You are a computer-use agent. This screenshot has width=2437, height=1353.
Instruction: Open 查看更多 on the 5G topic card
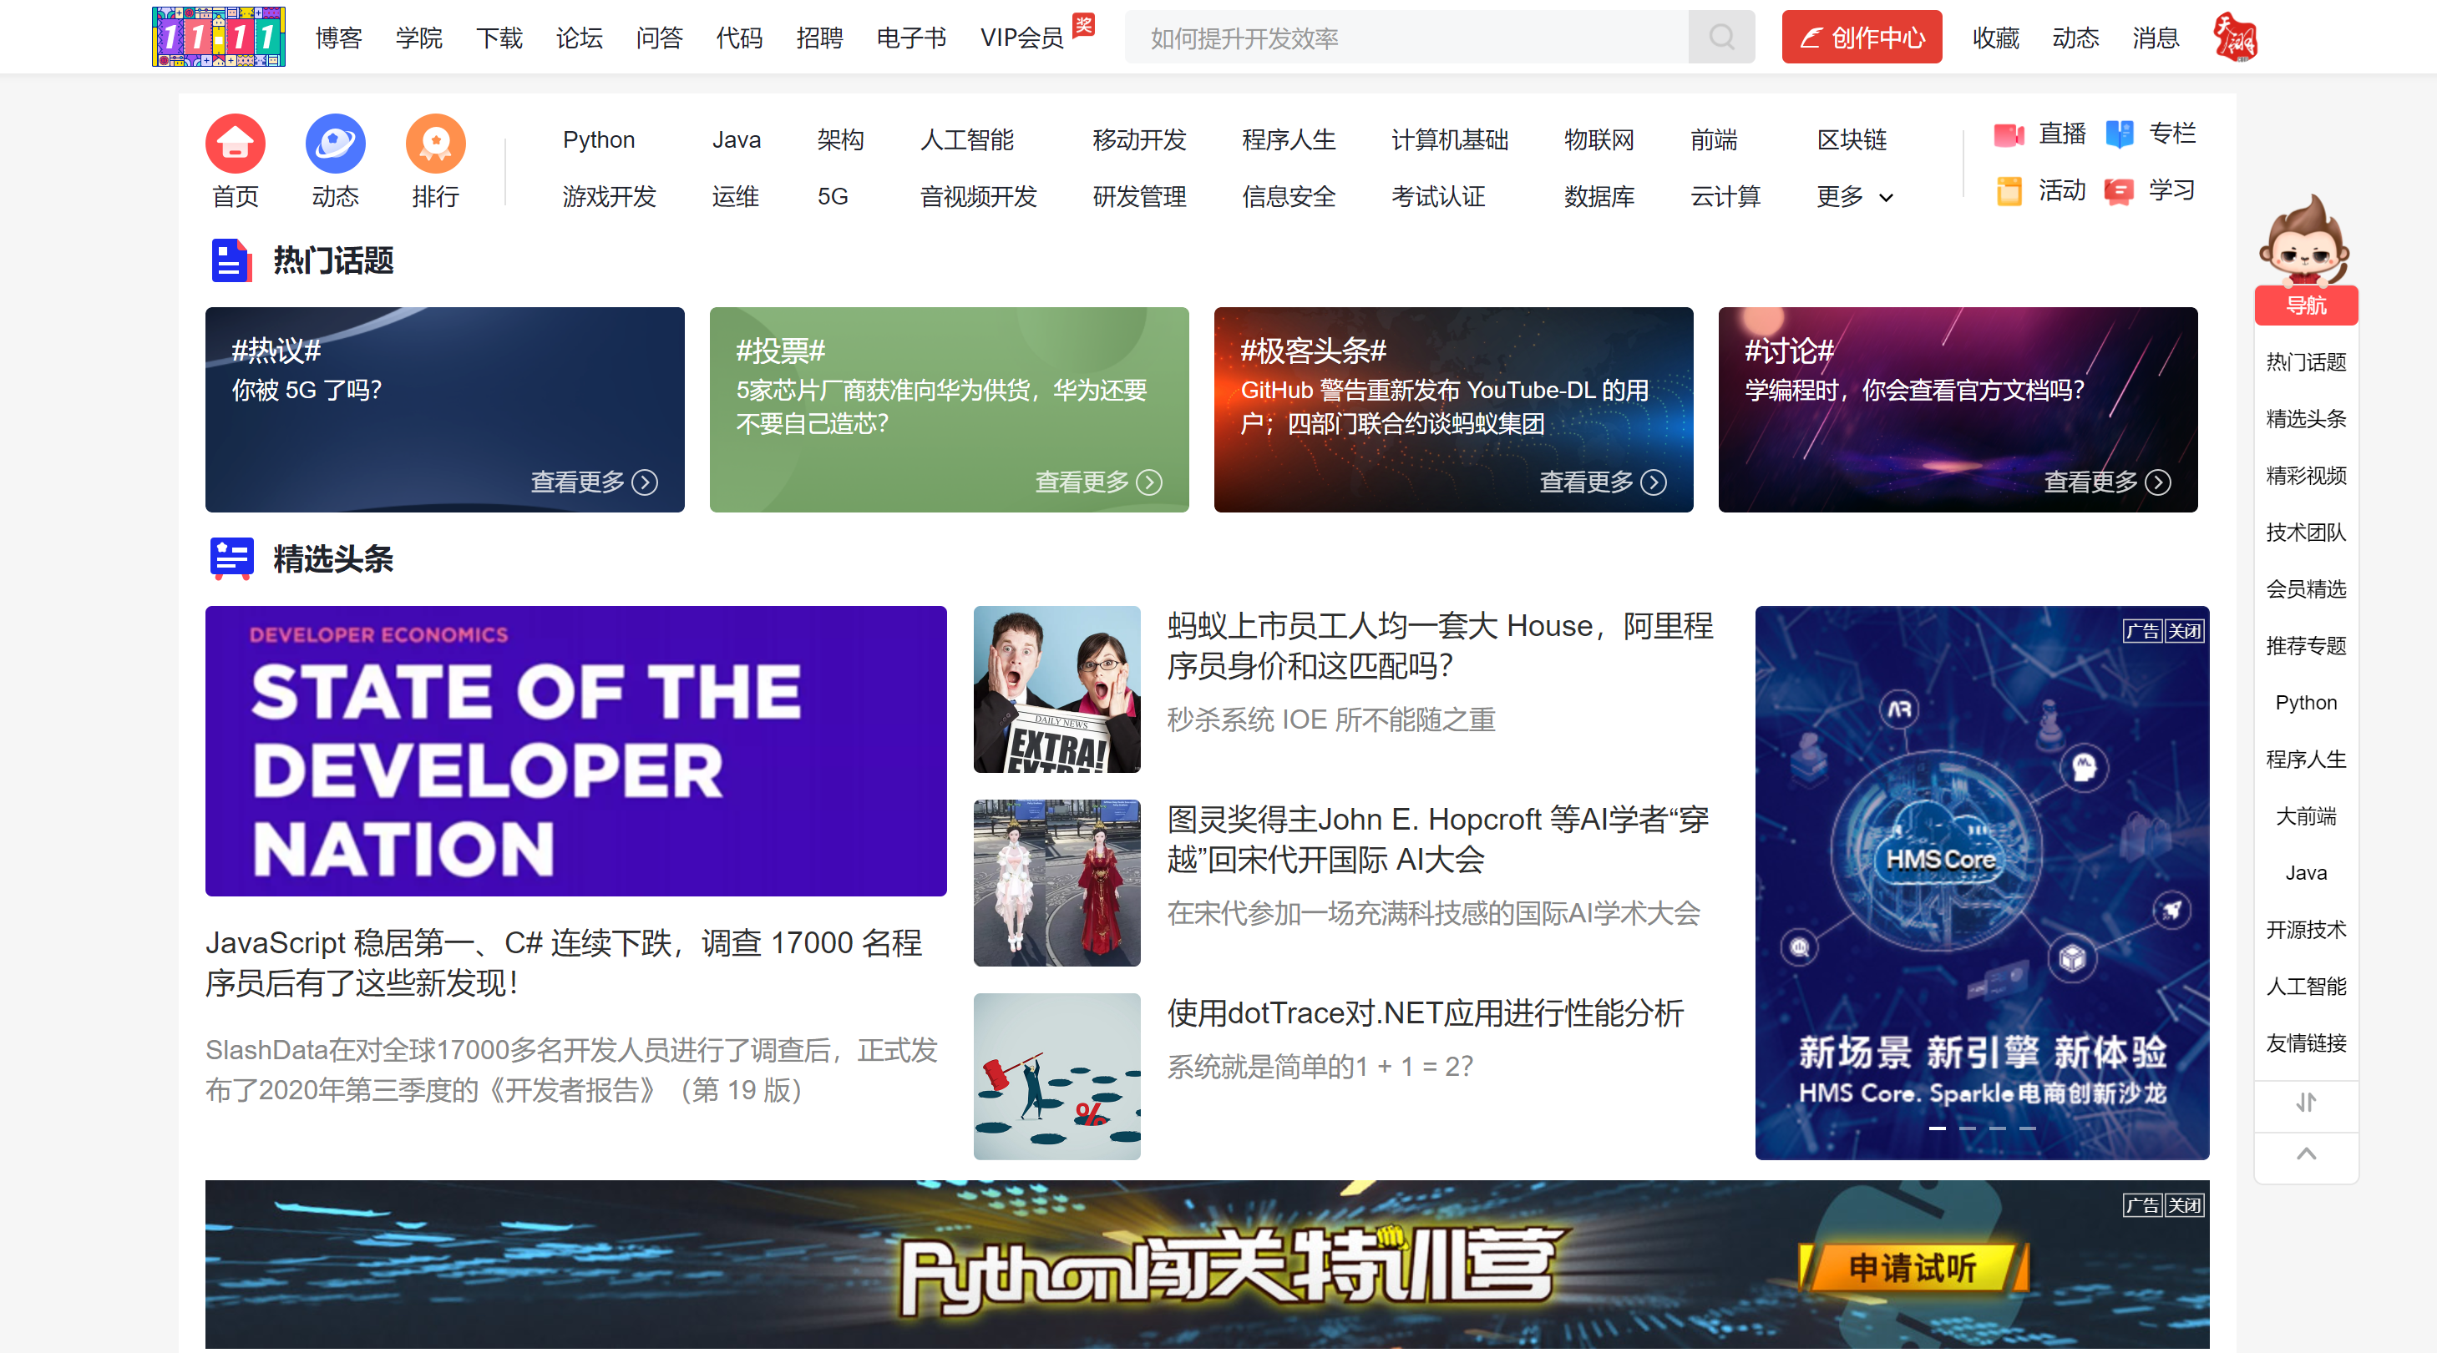tap(593, 482)
